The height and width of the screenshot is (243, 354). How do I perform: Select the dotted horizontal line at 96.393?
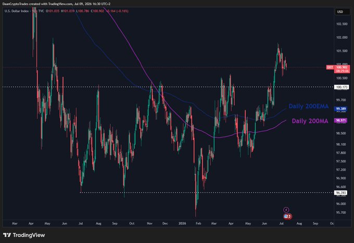(207, 193)
